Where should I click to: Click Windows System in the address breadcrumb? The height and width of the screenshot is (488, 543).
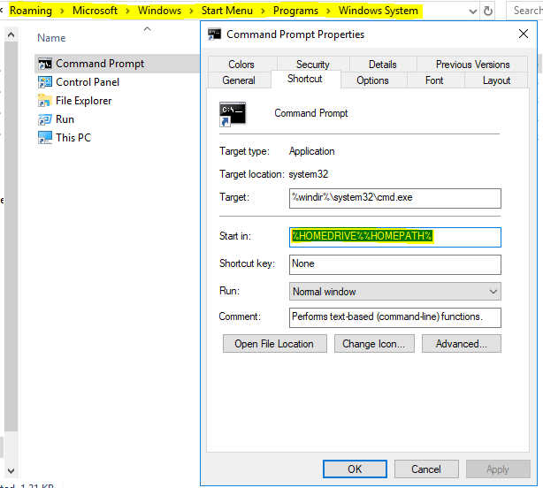point(379,11)
